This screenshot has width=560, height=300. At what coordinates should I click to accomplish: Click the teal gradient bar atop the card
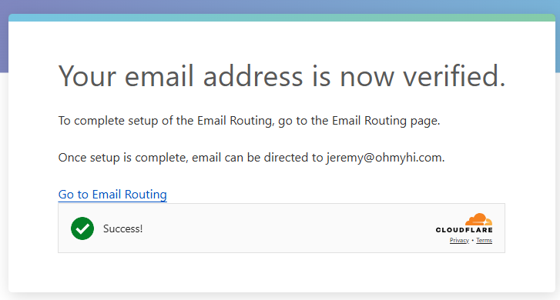click(x=282, y=18)
